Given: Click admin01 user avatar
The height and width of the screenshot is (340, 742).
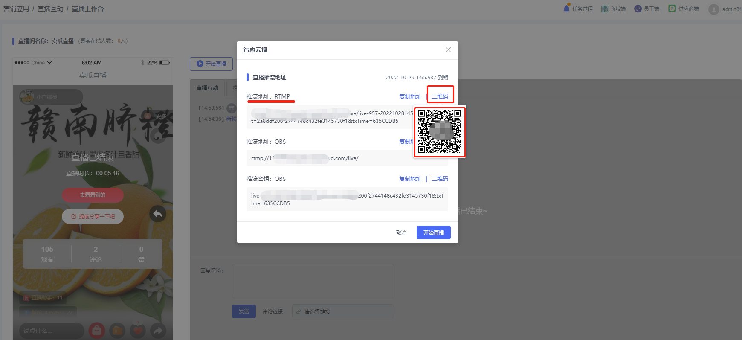Looking at the screenshot, I should (x=713, y=9).
